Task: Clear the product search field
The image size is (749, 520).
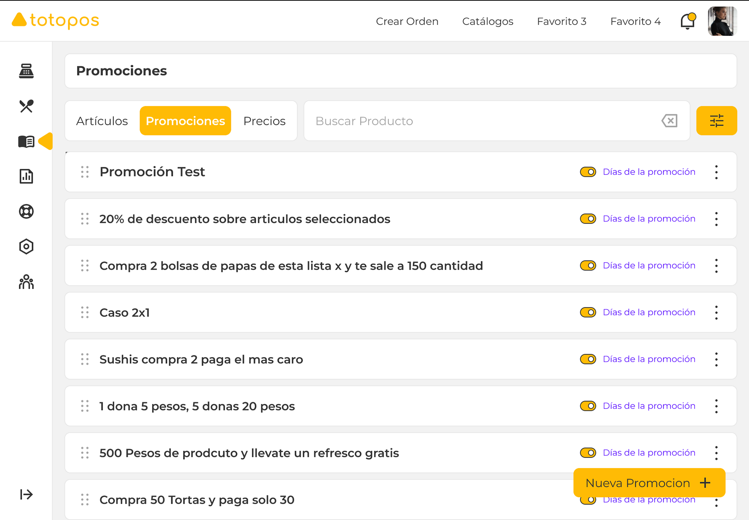Action: [x=669, y=121]
